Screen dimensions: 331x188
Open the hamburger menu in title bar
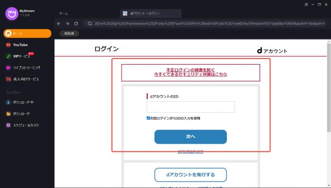click(306, 5)
